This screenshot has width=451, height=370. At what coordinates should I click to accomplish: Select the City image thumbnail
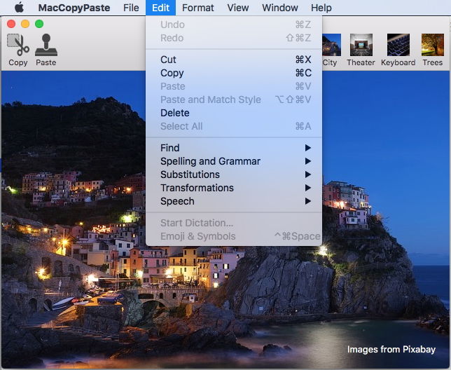[x=331, y=45]
